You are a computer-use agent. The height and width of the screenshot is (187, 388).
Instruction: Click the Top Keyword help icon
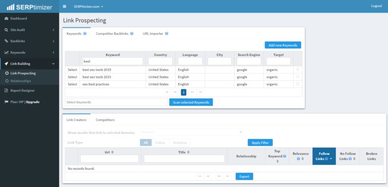pos(284,156)
